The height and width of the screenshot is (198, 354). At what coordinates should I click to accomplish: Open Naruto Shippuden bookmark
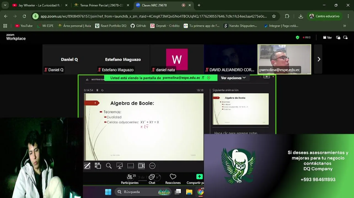tap(240, 26)
